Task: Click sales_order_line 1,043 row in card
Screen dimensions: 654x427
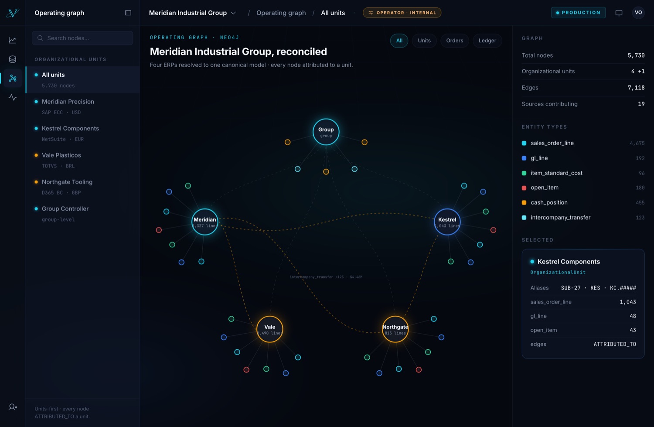Action: click(x=583, y=302)
